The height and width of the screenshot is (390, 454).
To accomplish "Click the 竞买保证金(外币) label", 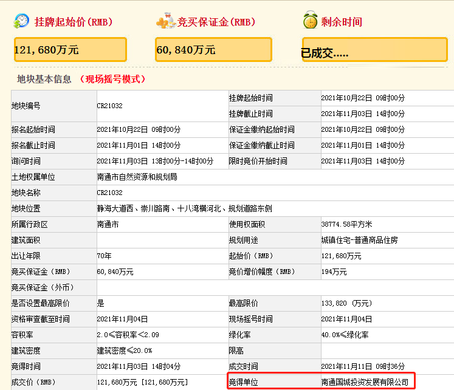I will click(43, 287).
